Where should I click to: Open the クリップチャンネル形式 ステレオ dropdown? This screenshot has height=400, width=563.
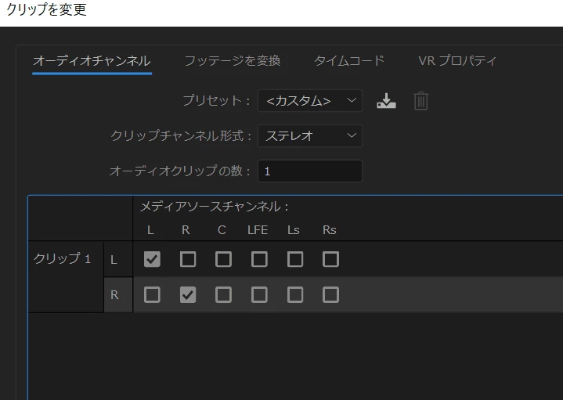coord(310,135)
